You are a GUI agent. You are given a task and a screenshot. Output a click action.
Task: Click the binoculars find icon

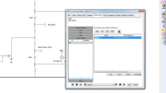pyautogui.click(x=120, y=84)
